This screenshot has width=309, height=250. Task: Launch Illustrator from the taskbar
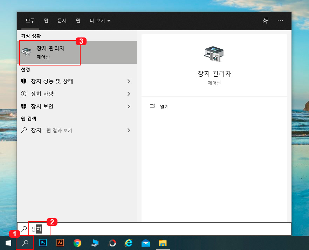(60, 242)
